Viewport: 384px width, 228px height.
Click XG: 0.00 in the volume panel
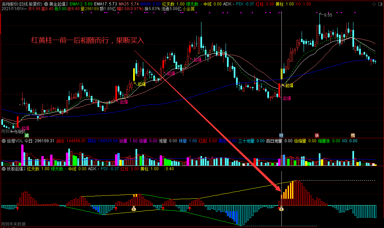point(349,141)
